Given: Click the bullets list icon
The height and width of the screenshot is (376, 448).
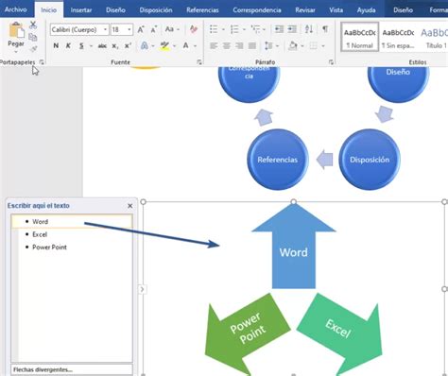Looking at the screenshot, I should point(214,29).
